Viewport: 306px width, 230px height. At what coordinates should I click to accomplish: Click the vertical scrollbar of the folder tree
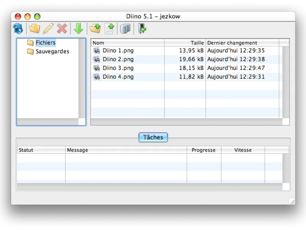(82, 78)
